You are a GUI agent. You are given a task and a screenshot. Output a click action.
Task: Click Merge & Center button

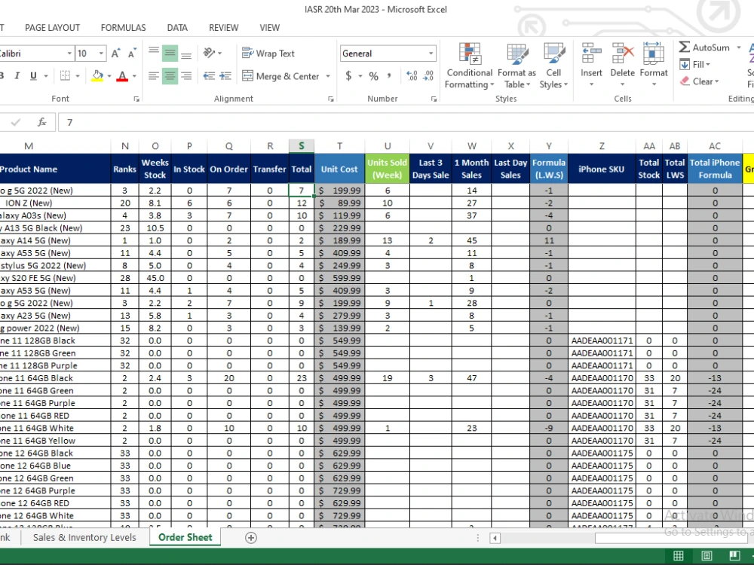[x=280, y=76]
